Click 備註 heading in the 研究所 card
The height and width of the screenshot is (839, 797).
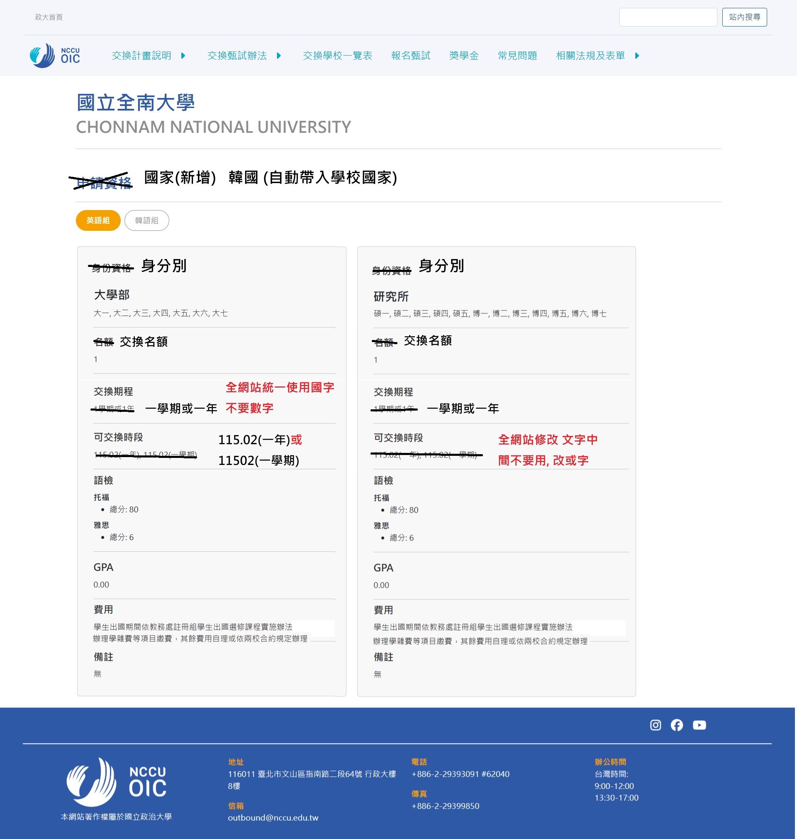tap(383, 657)
